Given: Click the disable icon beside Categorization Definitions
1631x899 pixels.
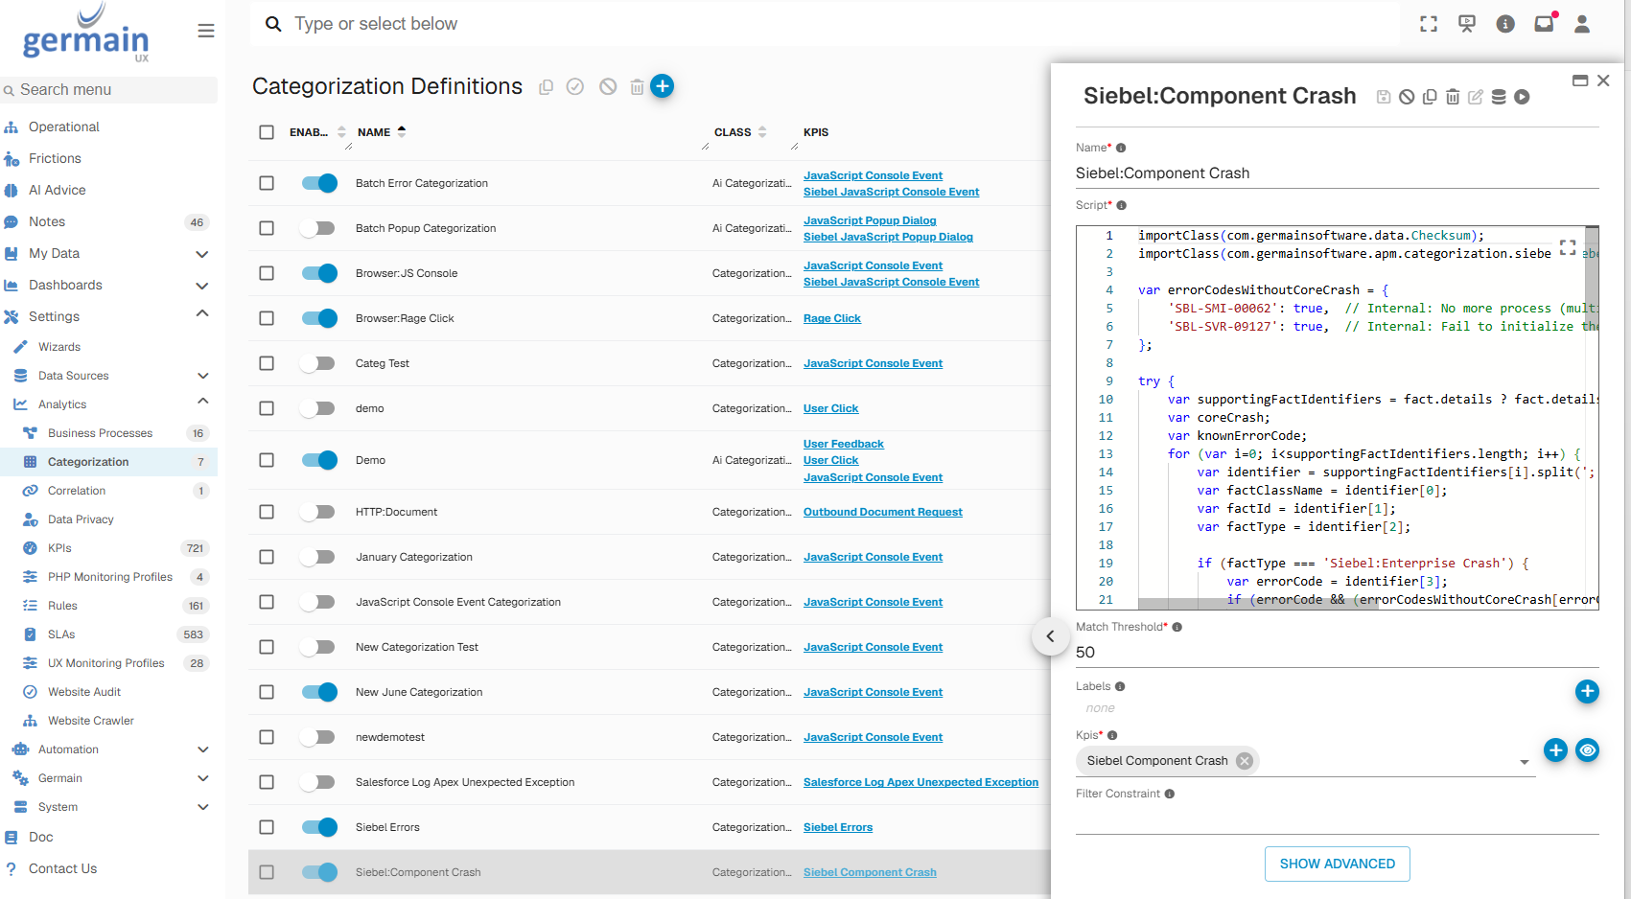Looking at the screenshot, I should coord(608,87).
